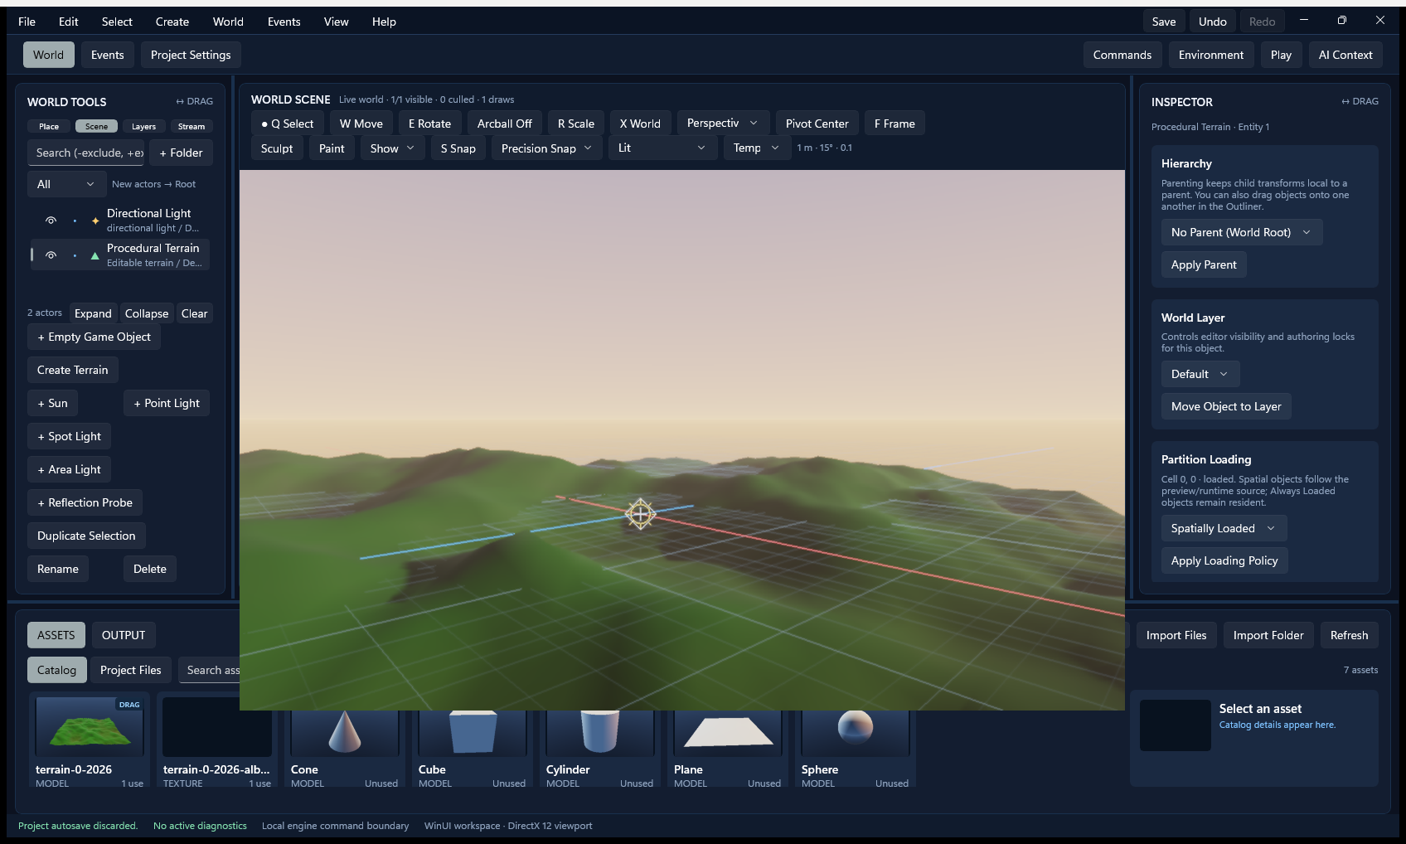Click the Import Files button

(1176, 635)
